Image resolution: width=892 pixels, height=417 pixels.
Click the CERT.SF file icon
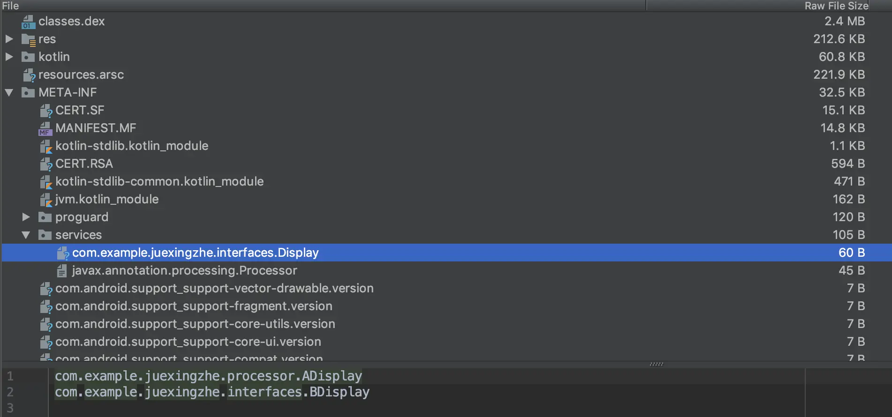pyautogui.click(x=45, y=111)
